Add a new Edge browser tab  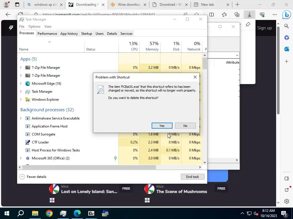[237, 5]
